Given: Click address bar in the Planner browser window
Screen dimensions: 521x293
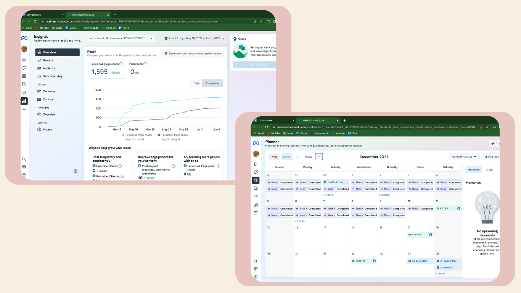Looking at the screenshot, I should pos(376,127).
